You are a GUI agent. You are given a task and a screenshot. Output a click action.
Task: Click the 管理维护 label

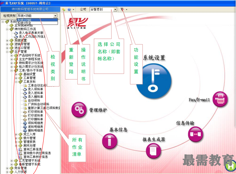point(98,110)
